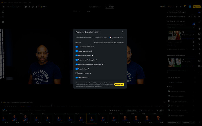202x126 pixels.
Task: Open the Ai panel sidebar icon
Action: 199,12
